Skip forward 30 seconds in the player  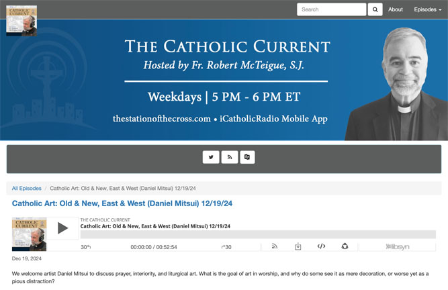click(x=226, y=247)
